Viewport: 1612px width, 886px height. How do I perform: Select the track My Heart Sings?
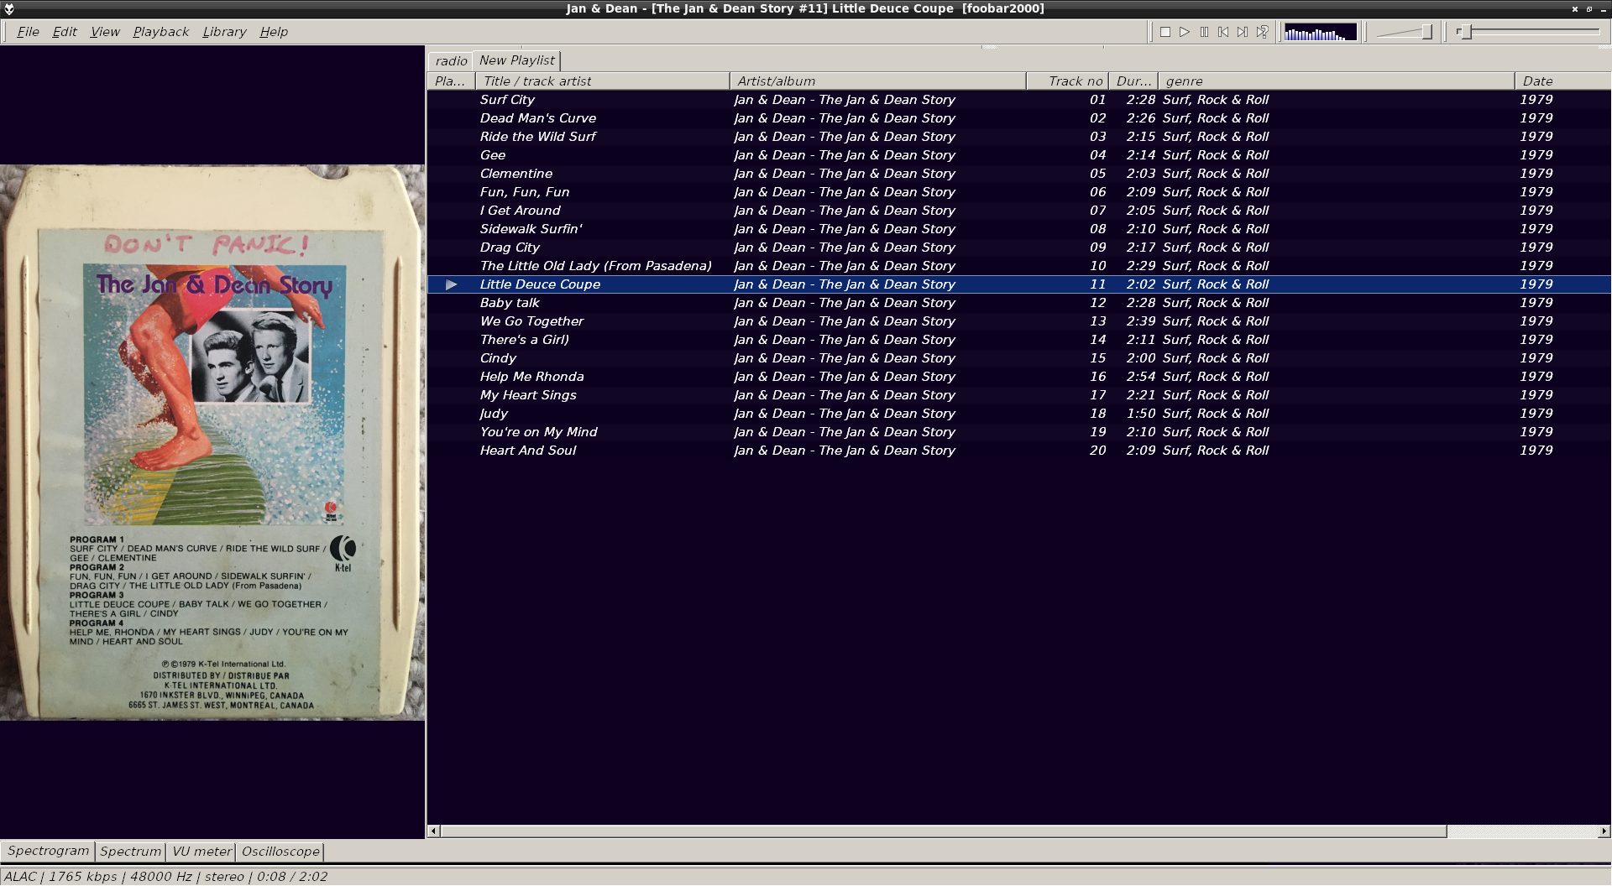pyautogui.click(x=1018, y=395)
